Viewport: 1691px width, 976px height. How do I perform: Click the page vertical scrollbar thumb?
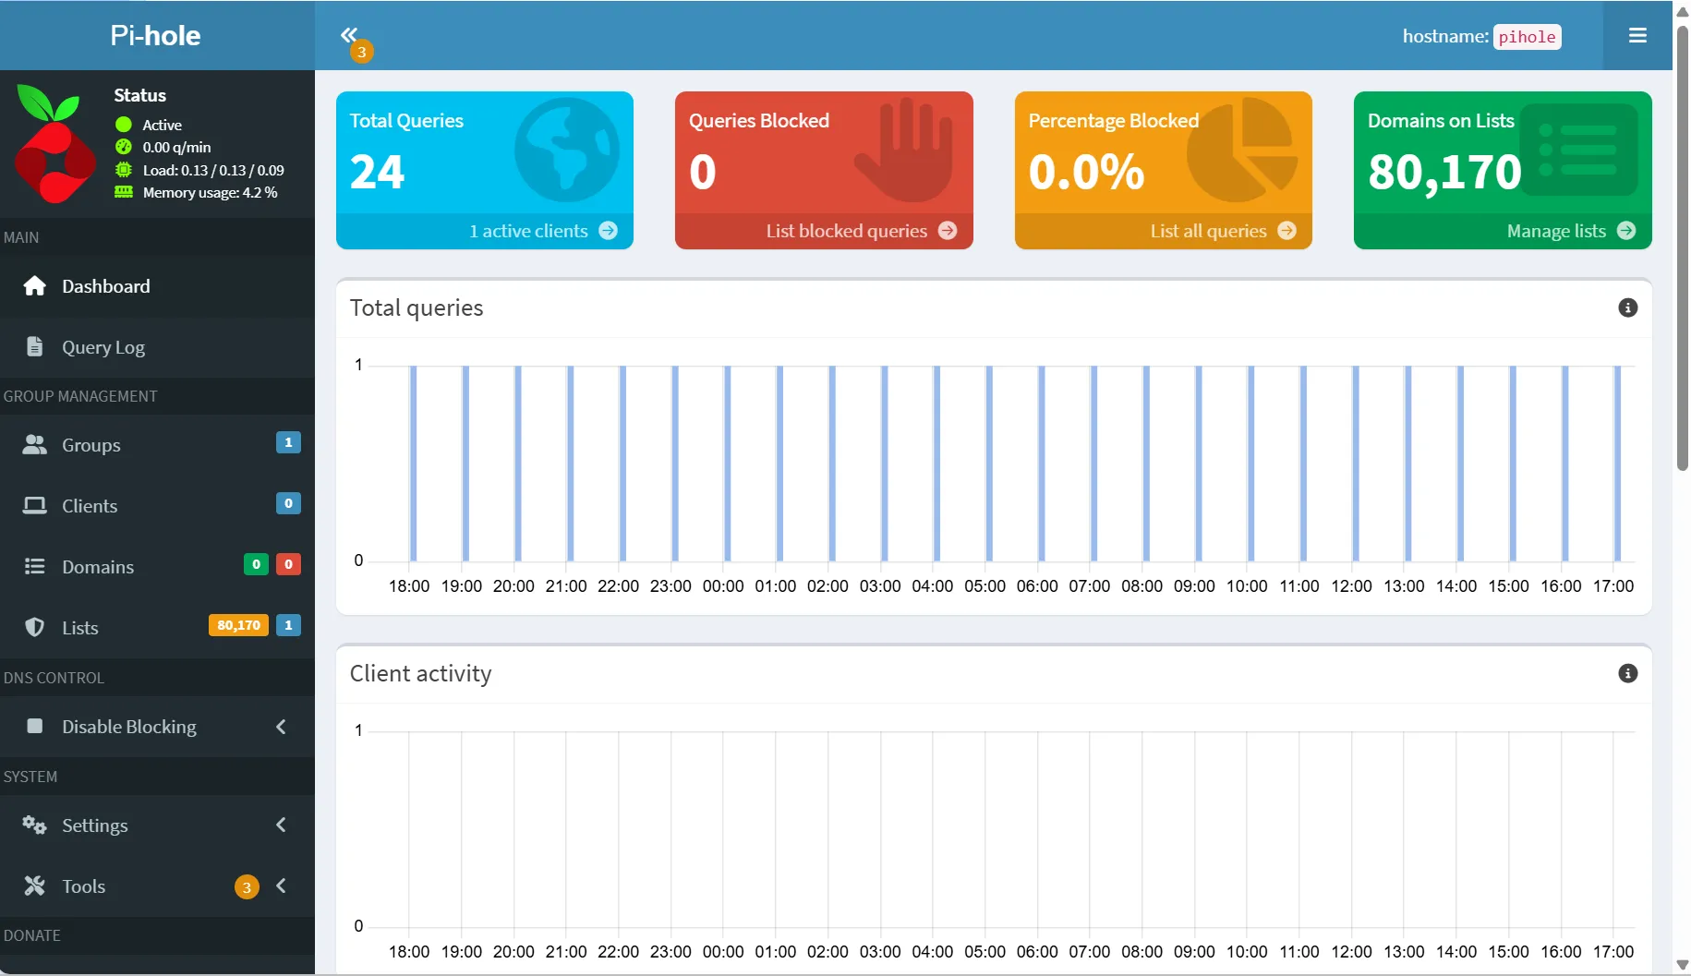(1682, 247)
